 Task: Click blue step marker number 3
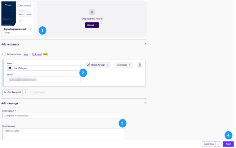coord(123,123)
